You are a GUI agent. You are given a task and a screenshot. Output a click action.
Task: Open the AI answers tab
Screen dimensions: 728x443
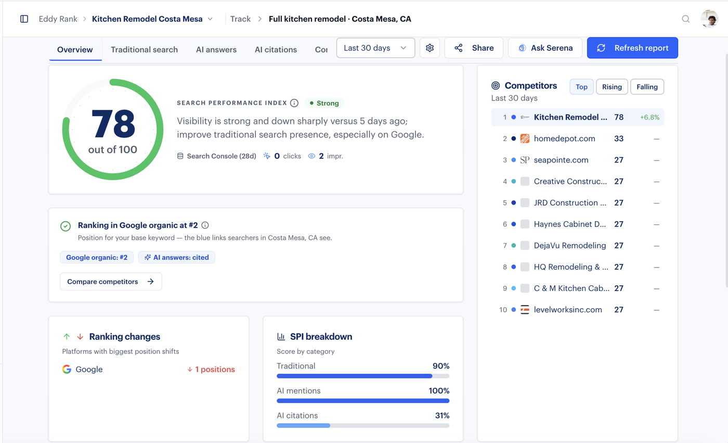(216, 50)
